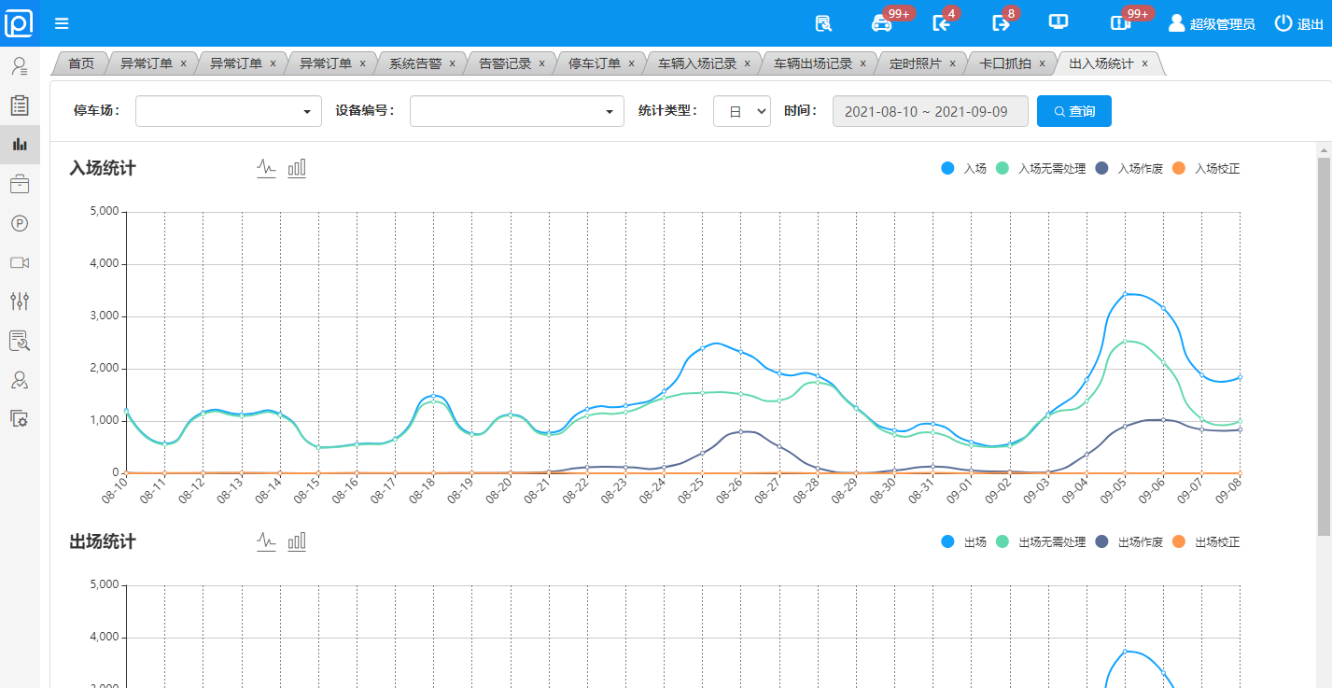The height and width of the screenshot is (688, 1332).
Task: Switch 入场统计 chart to line view
Action: 267,168
